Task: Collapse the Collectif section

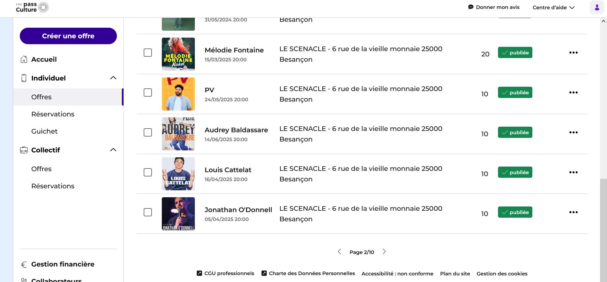Action: pos(113,150)
